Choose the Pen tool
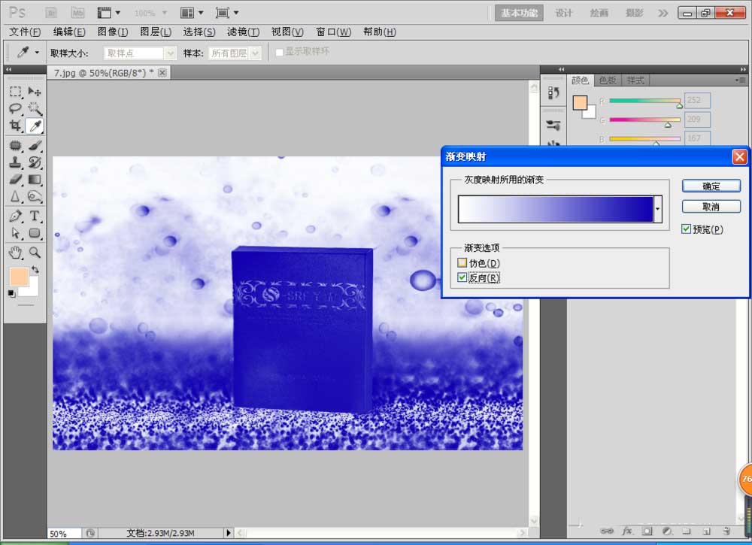 pyautogui.click(x=15, y=216)
